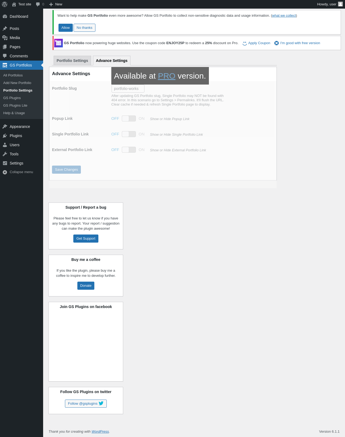The height and width of the screenshot is (437, 345).
Task: Click the Get Support button
Action: 86,239
